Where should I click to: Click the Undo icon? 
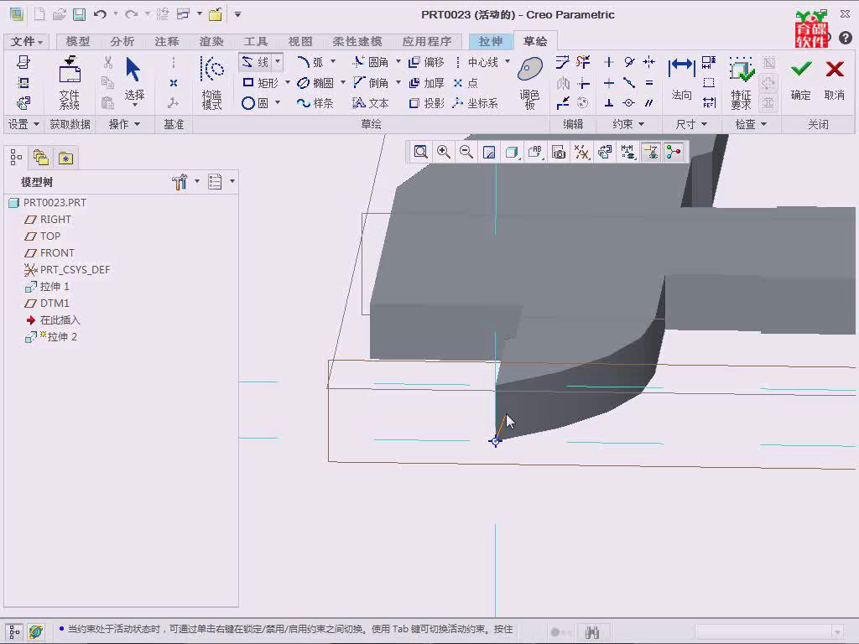point(100,15)
